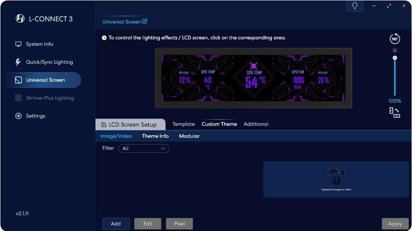The image size is (412, 231).
Task: Expand the Filter dropdown
Action: [x=144, y=148]
